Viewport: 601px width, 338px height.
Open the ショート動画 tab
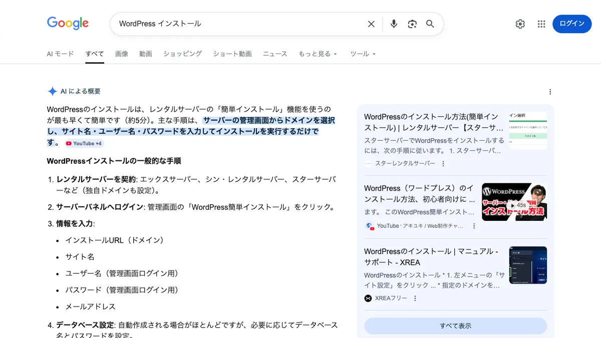point(232,54)
